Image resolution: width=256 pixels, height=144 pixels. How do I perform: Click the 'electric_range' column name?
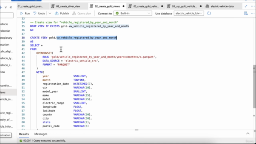point(53,103)
